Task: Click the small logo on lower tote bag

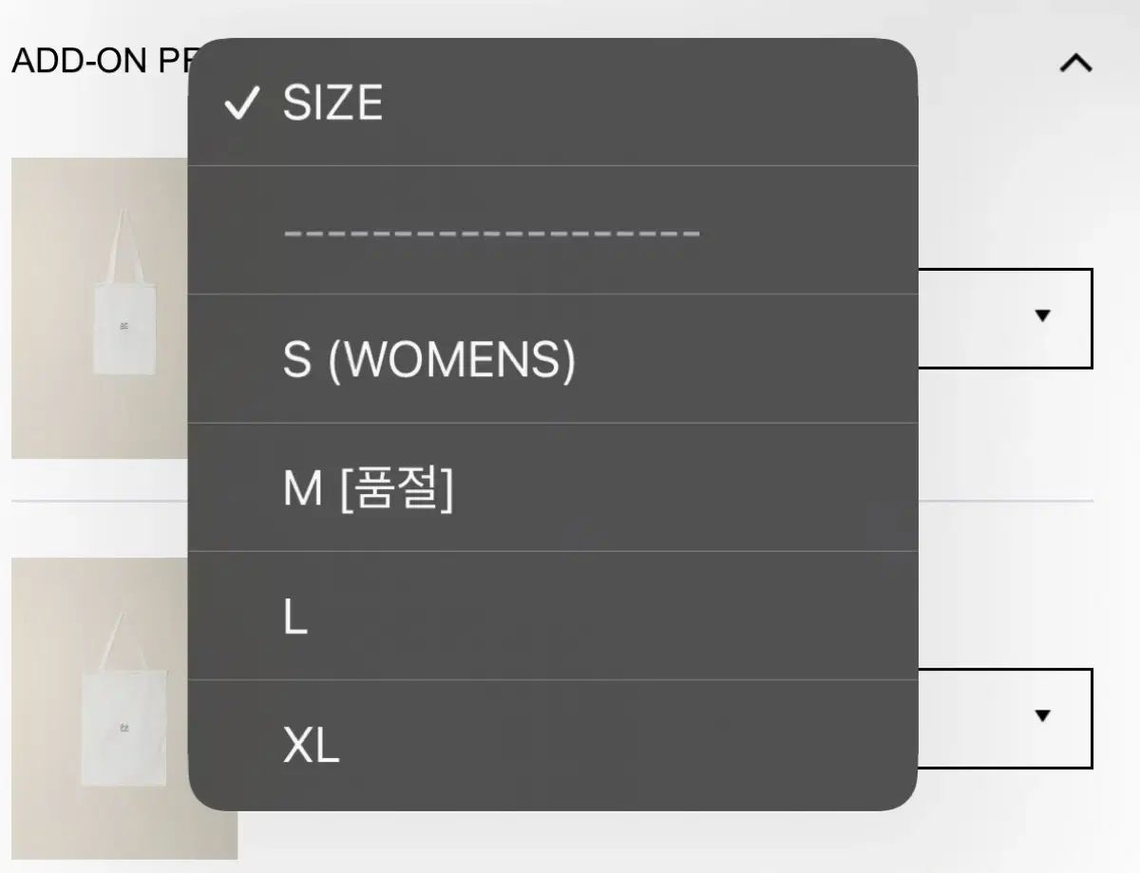Action: [123, 728]
